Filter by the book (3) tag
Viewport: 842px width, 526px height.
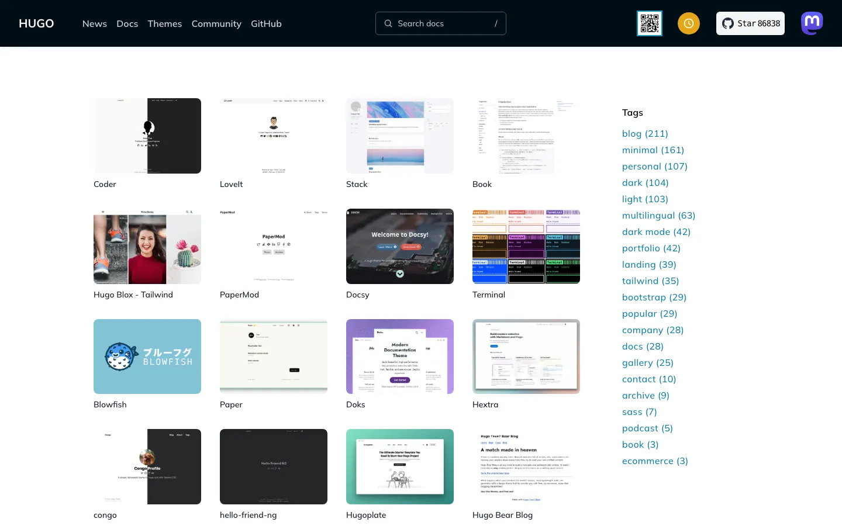point(640,445)
